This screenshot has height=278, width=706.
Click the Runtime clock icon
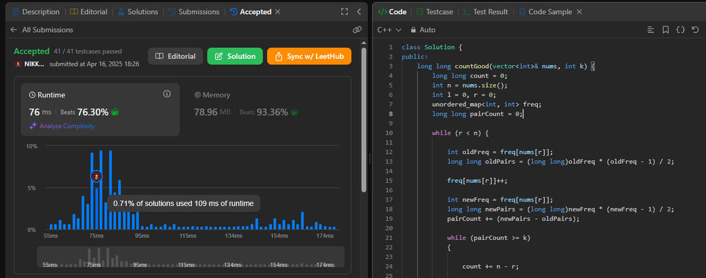[32, 94]
